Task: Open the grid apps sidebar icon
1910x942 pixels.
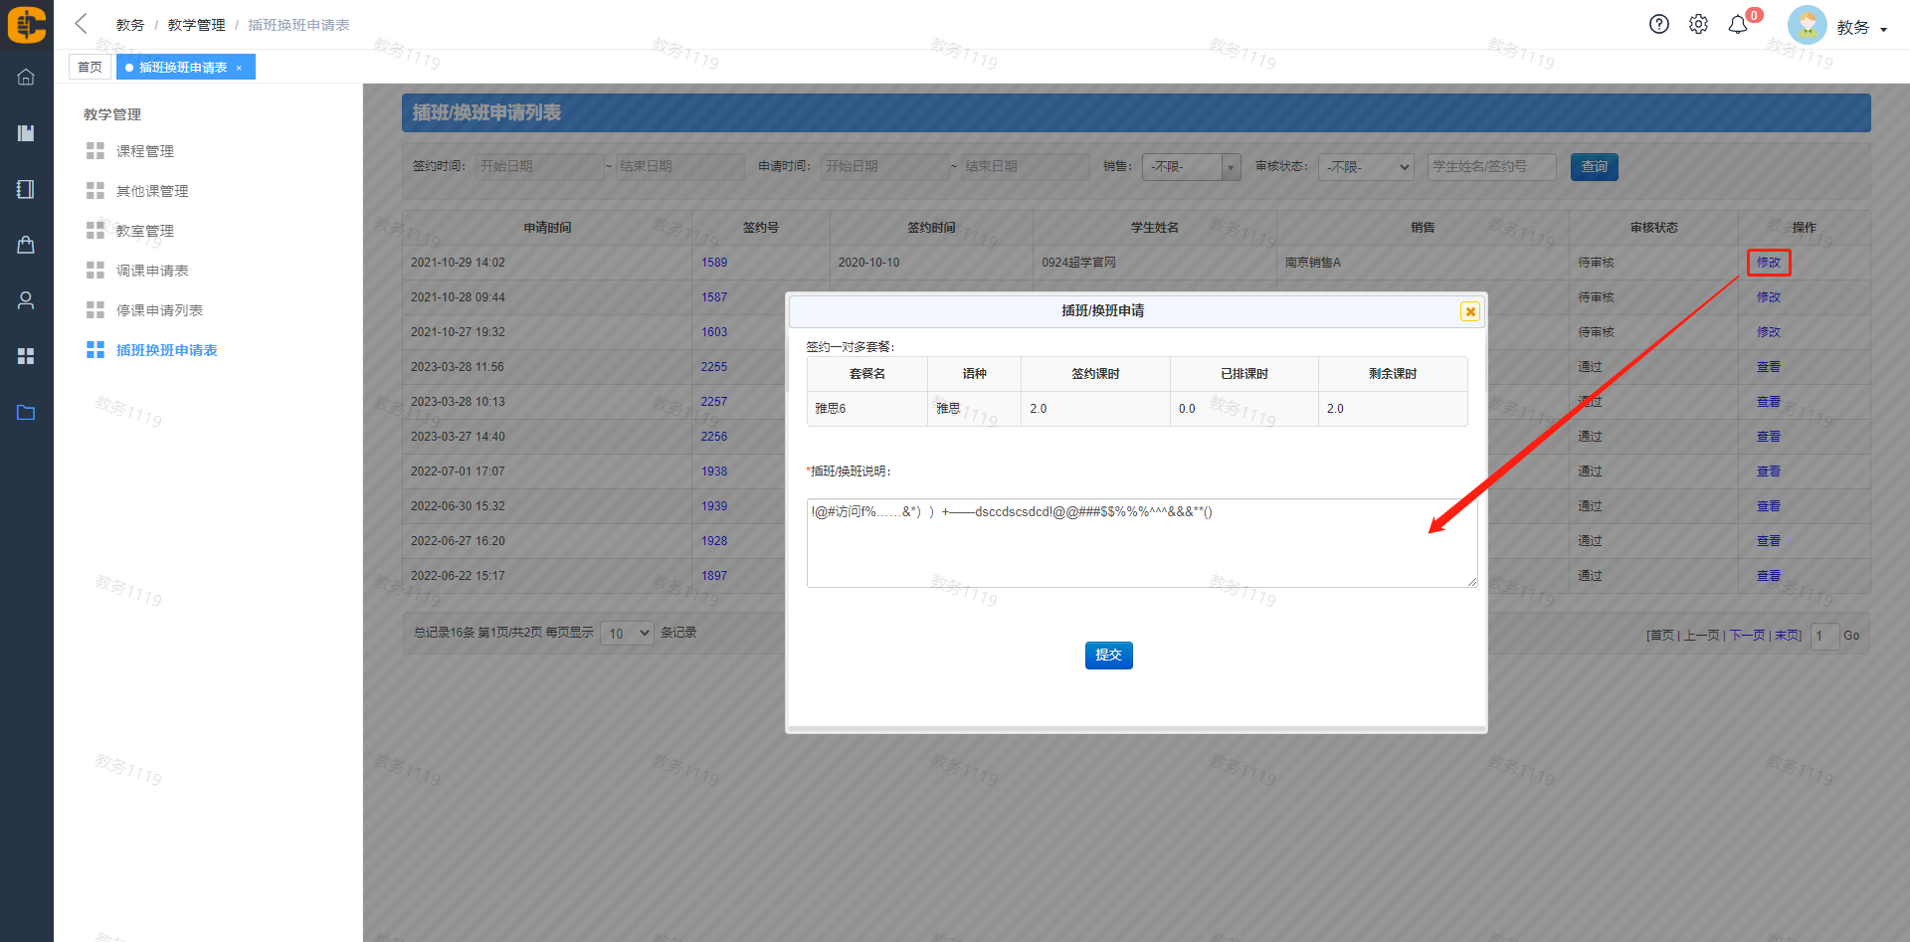Action: pyautogui.click(x=26, y=356)
